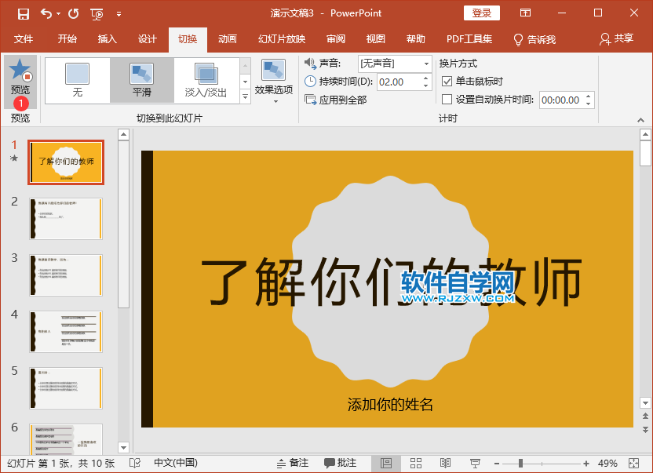
Task: Go to previous slide double-arrow button
Action: pos(645,416)
